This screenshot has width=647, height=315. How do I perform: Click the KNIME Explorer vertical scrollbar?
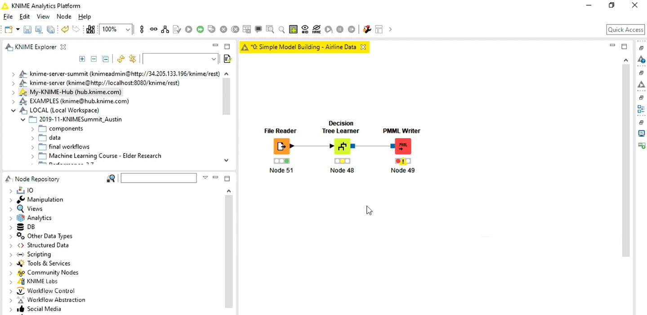click(226, 97)
